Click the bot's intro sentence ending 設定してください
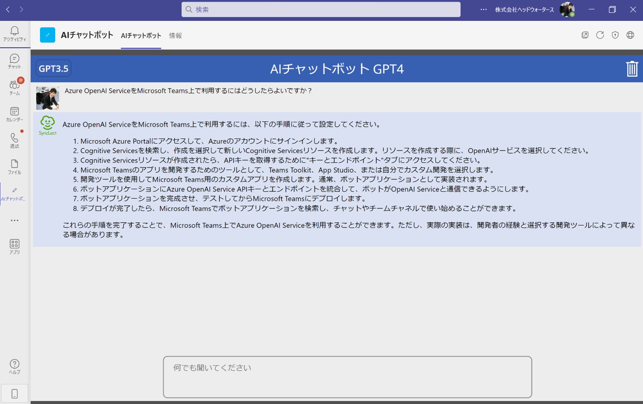 222,124
